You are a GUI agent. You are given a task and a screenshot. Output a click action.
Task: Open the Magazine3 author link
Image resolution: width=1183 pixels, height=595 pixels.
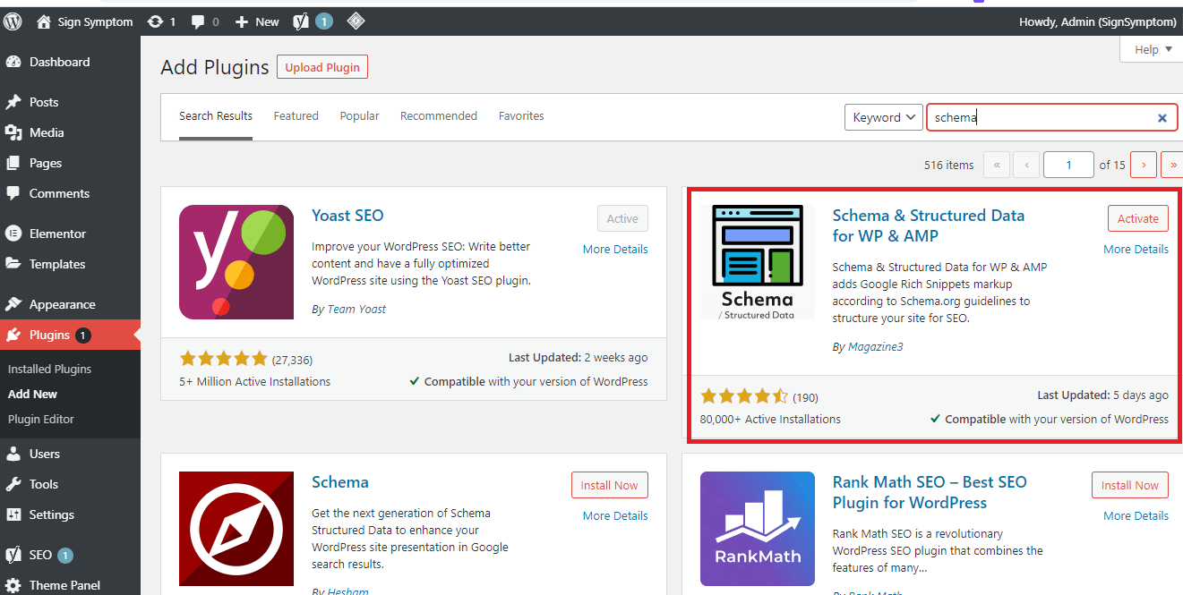(x=875, y=347)
